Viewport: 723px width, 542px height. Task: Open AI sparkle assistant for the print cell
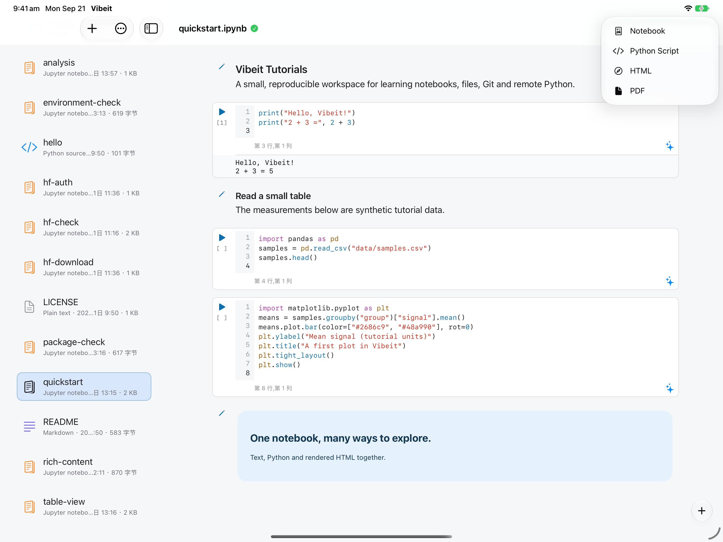click(669, 146)
